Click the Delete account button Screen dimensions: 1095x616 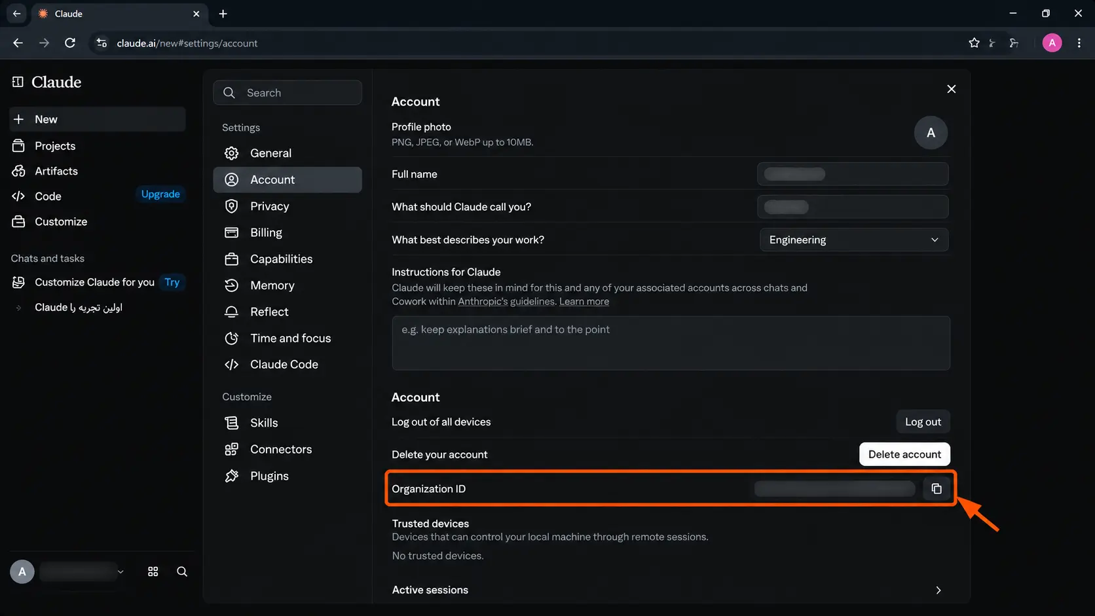904,454
